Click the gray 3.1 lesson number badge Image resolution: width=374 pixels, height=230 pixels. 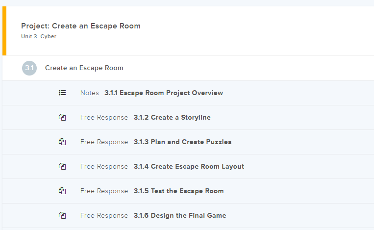point(29,68)
